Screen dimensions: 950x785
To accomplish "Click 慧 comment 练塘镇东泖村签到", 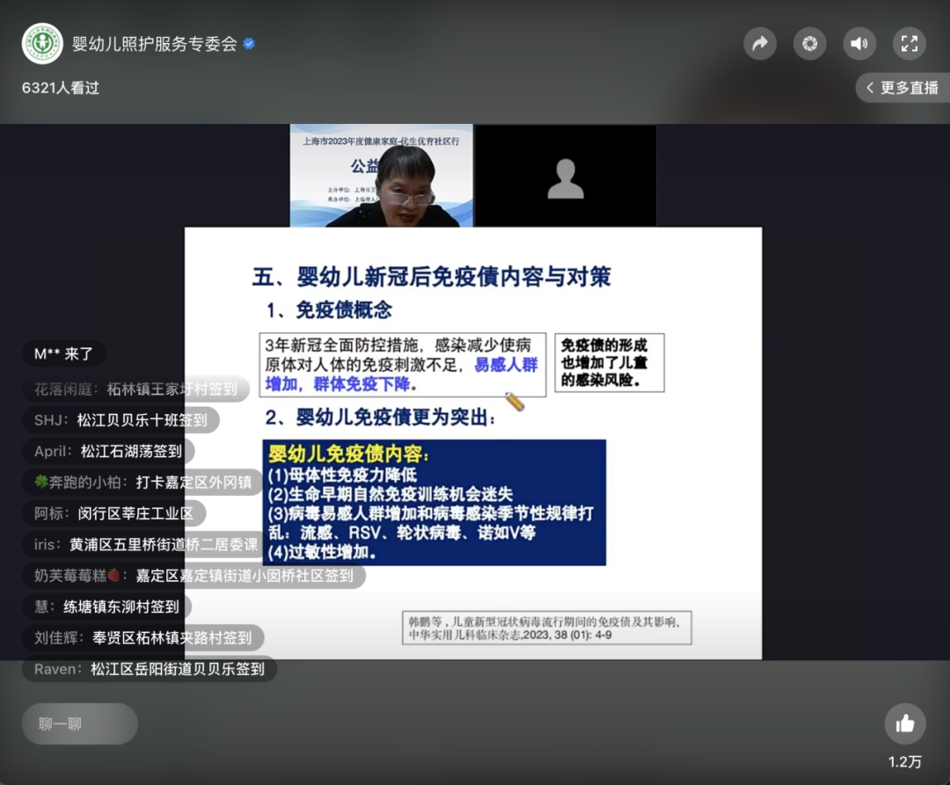I will point(107,607).
